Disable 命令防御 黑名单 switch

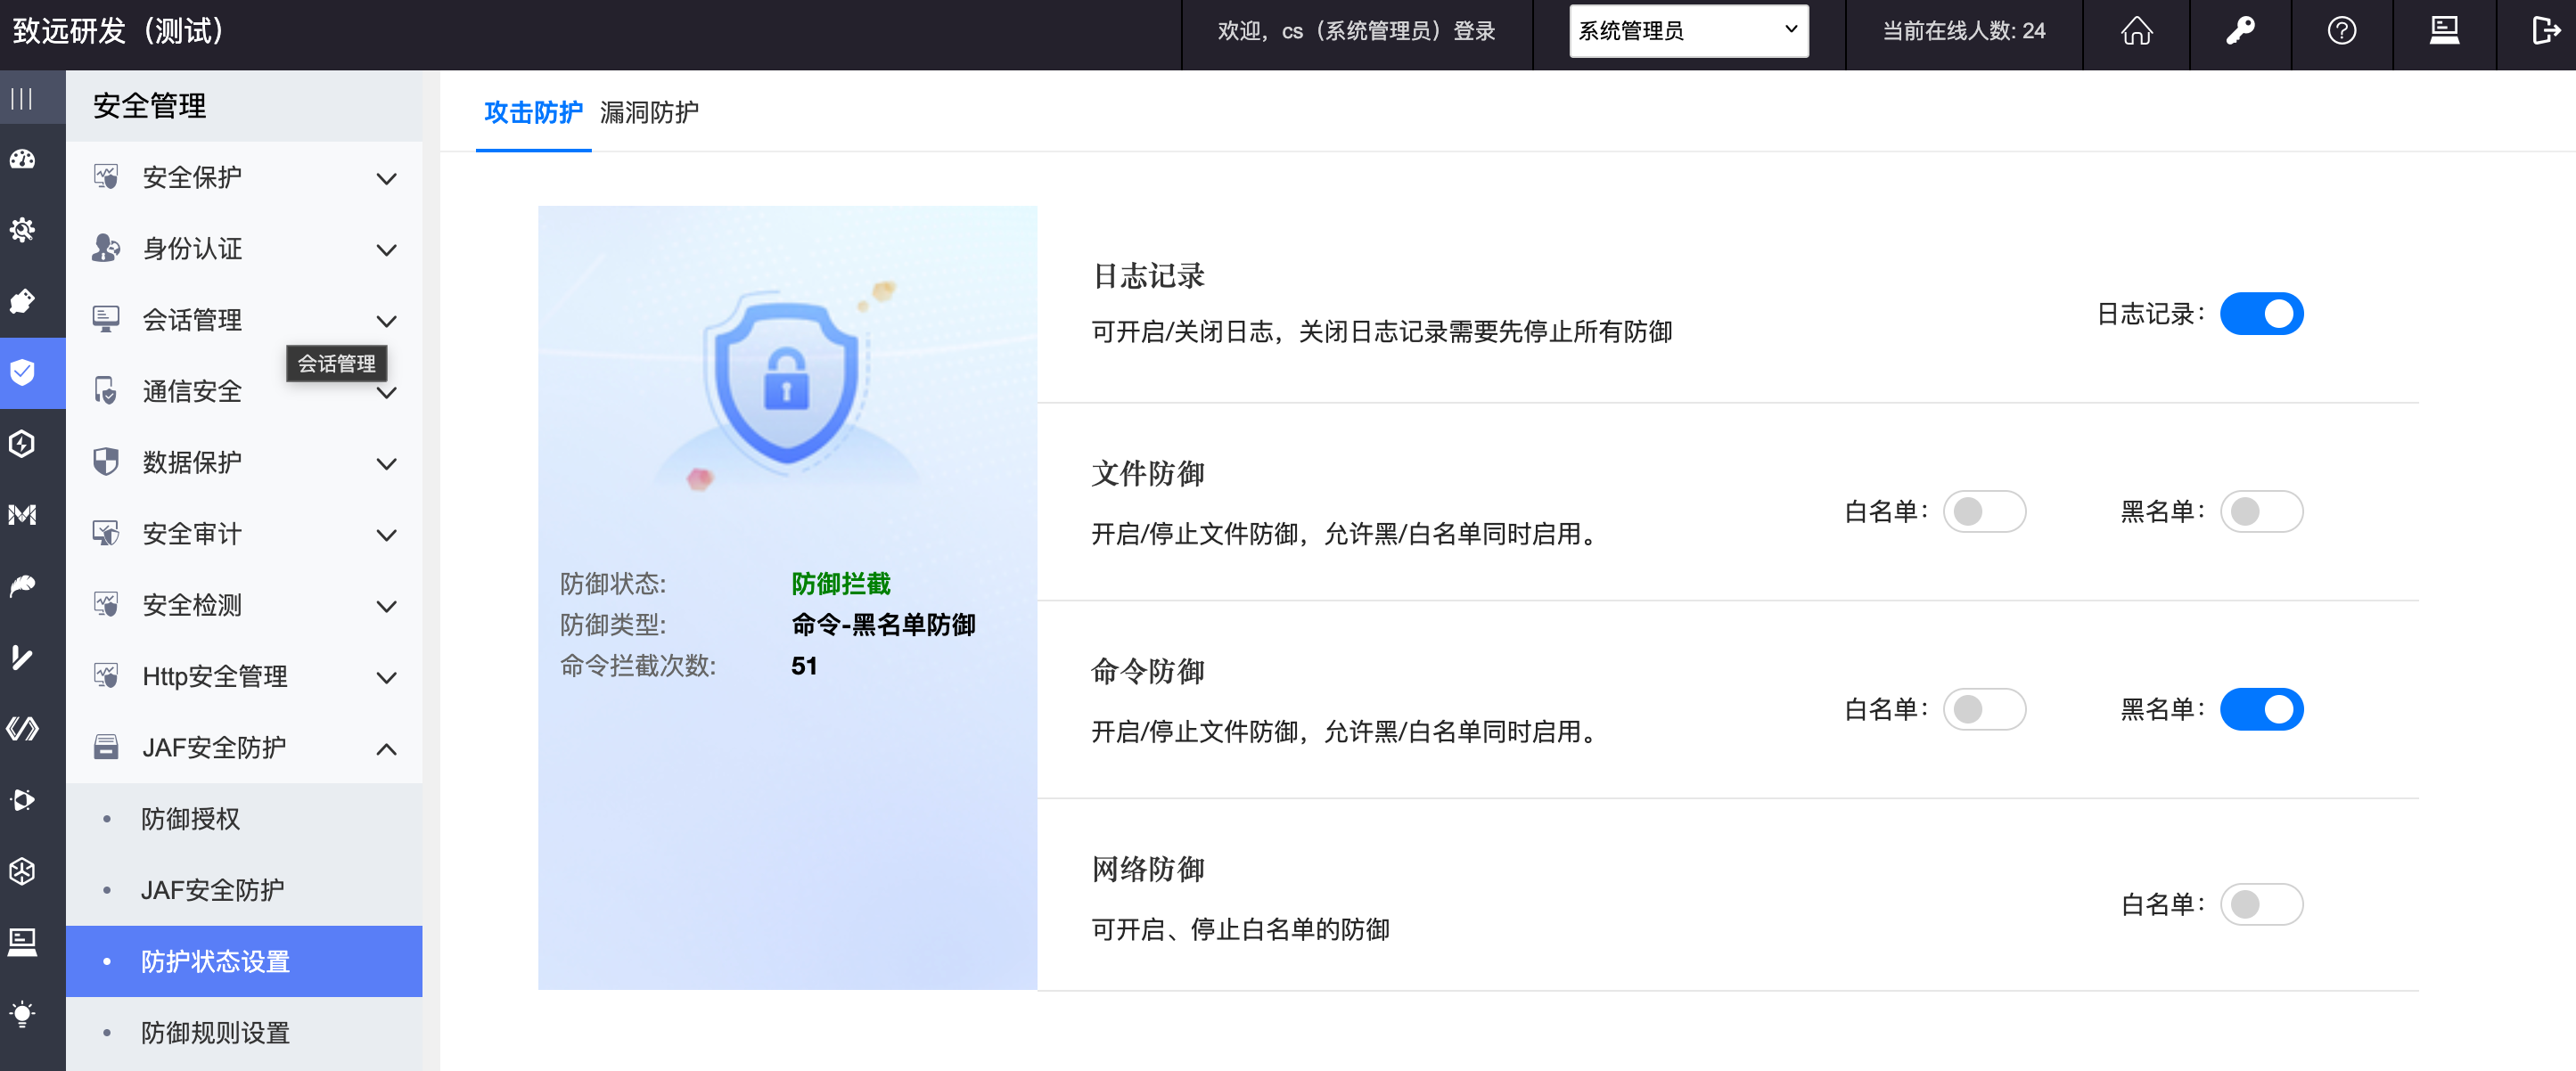2261,710
